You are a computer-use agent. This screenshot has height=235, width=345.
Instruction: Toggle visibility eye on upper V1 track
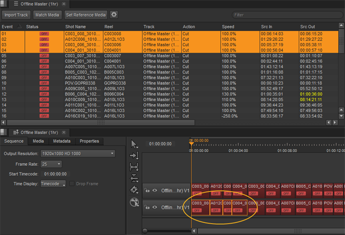tap(154, 191)
